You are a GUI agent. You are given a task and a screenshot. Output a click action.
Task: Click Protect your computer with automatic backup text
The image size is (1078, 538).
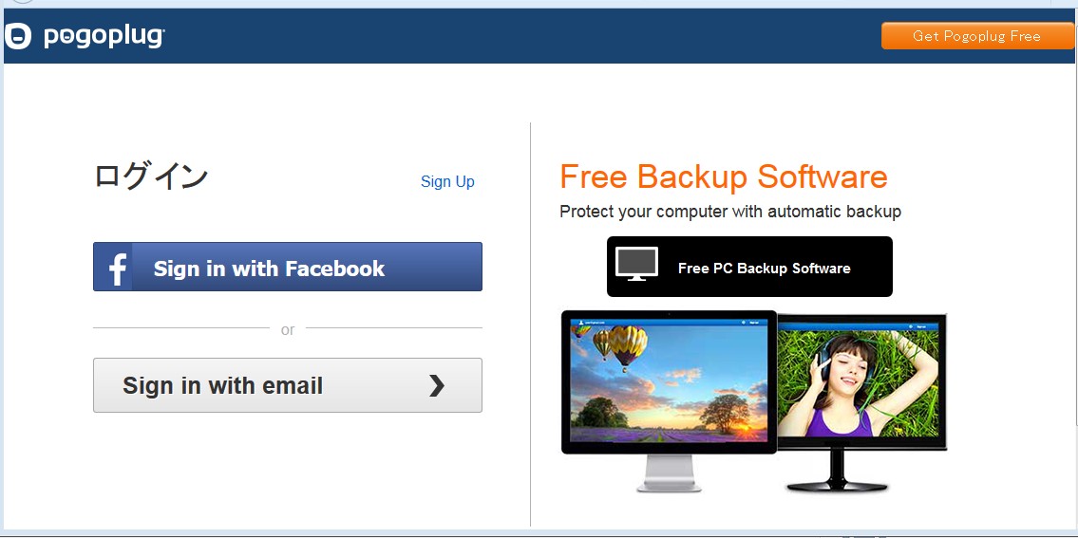730,212
